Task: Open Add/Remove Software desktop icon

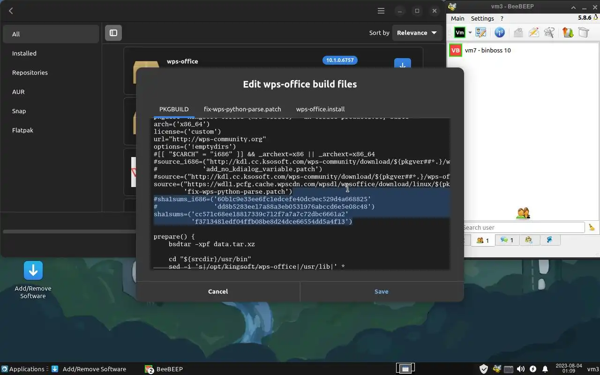Action: [x=33, y=280]
